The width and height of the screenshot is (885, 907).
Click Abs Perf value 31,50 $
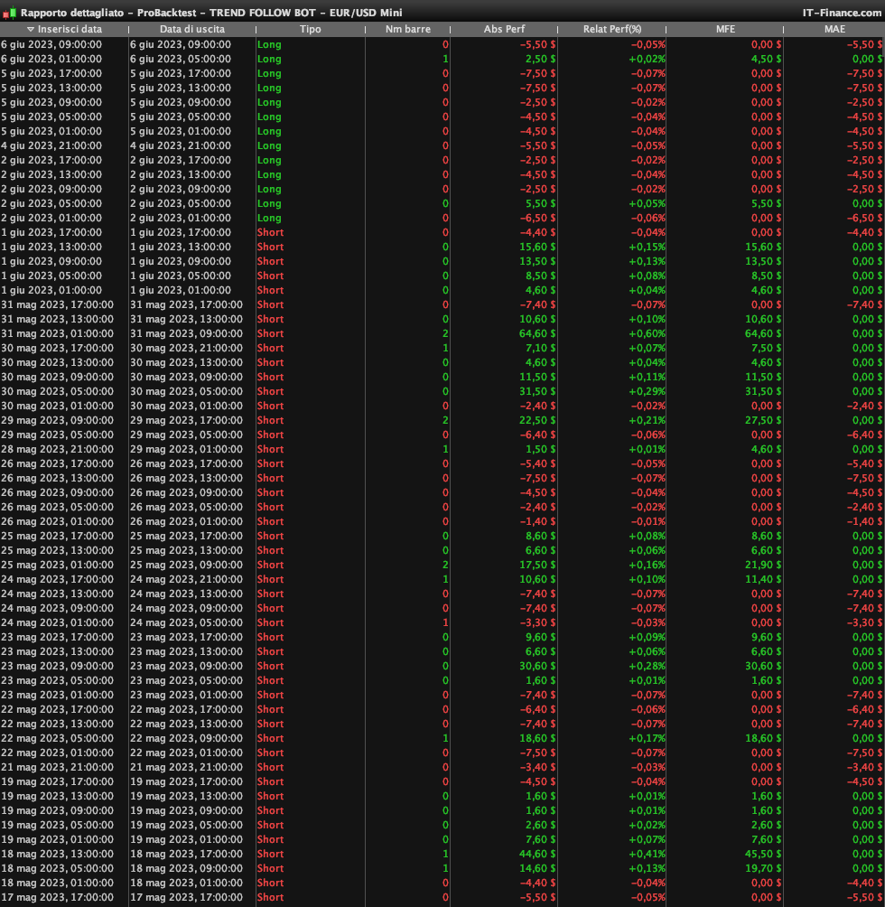click(x=537, y=391)
